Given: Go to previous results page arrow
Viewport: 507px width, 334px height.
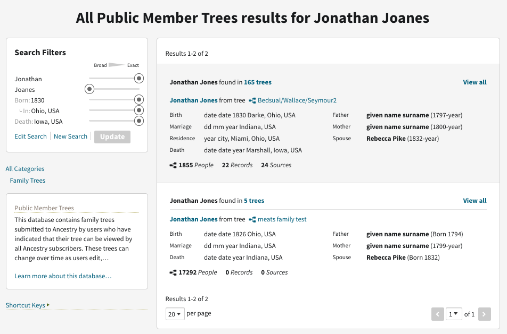Looking at the screenshot, I should tap(437, 314).
